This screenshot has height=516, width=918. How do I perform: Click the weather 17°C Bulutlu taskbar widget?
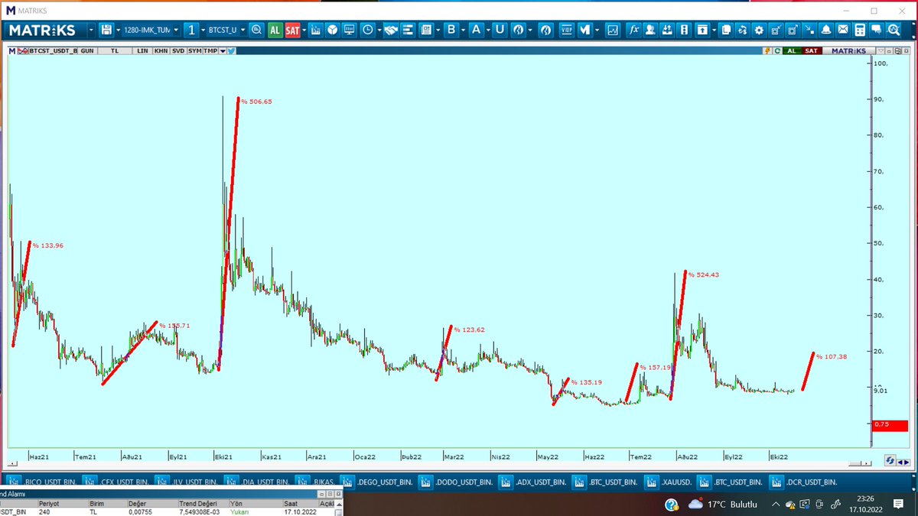coord(722,505)
